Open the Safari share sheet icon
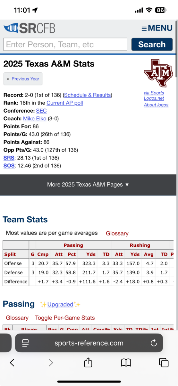Viewport: 178px width, 386px height. tap(88, 363)
